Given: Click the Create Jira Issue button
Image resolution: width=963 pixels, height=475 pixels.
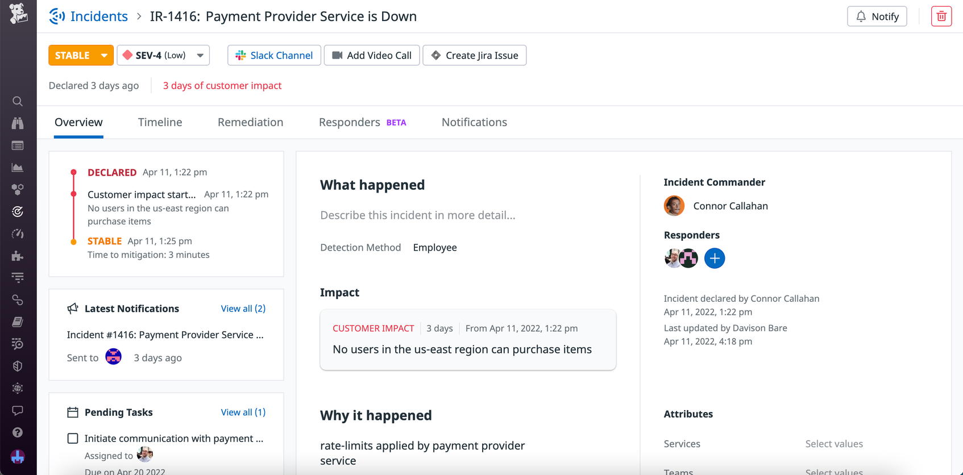Looking at the screenshot, I should click(x=474, y=55).
